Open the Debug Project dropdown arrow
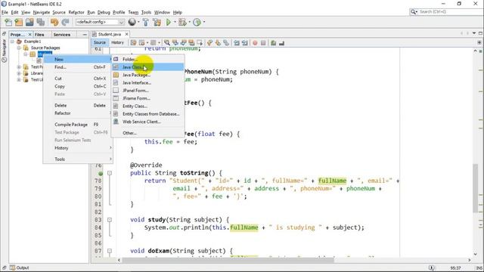Screen dimensions: 484x272 (x=189, y=22)
